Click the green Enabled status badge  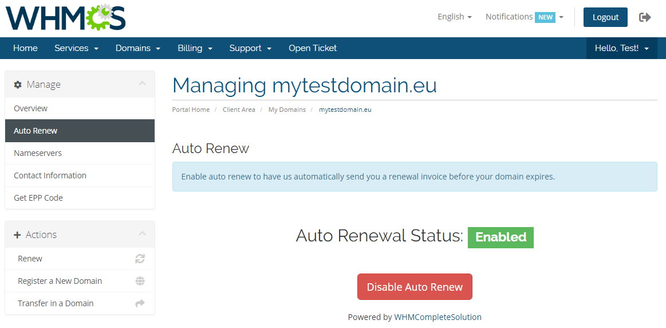tap(501, 237)
